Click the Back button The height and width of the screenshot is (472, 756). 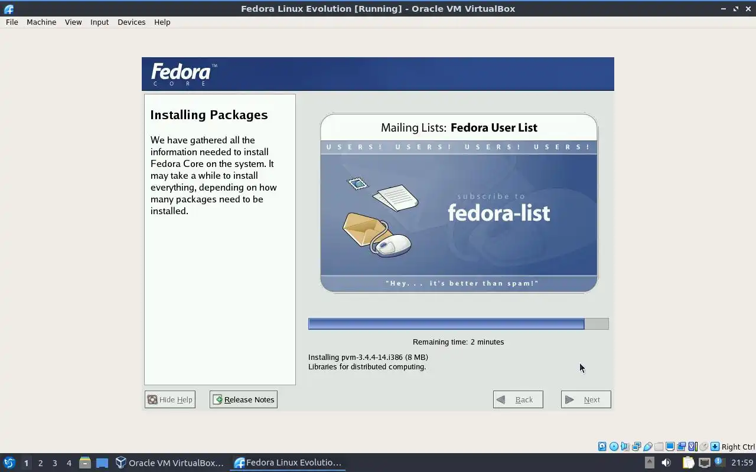tap(518, 399)
